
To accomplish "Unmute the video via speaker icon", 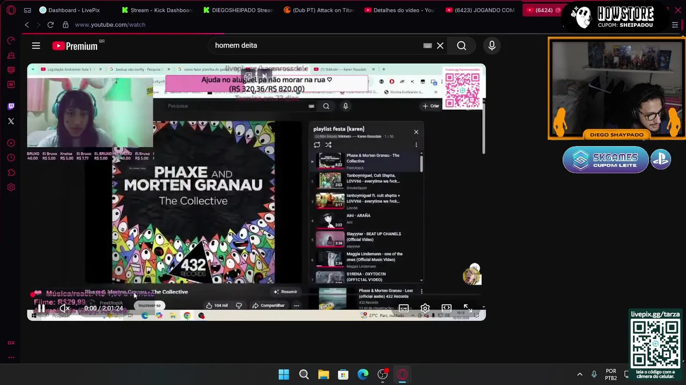I will point(65,308).
